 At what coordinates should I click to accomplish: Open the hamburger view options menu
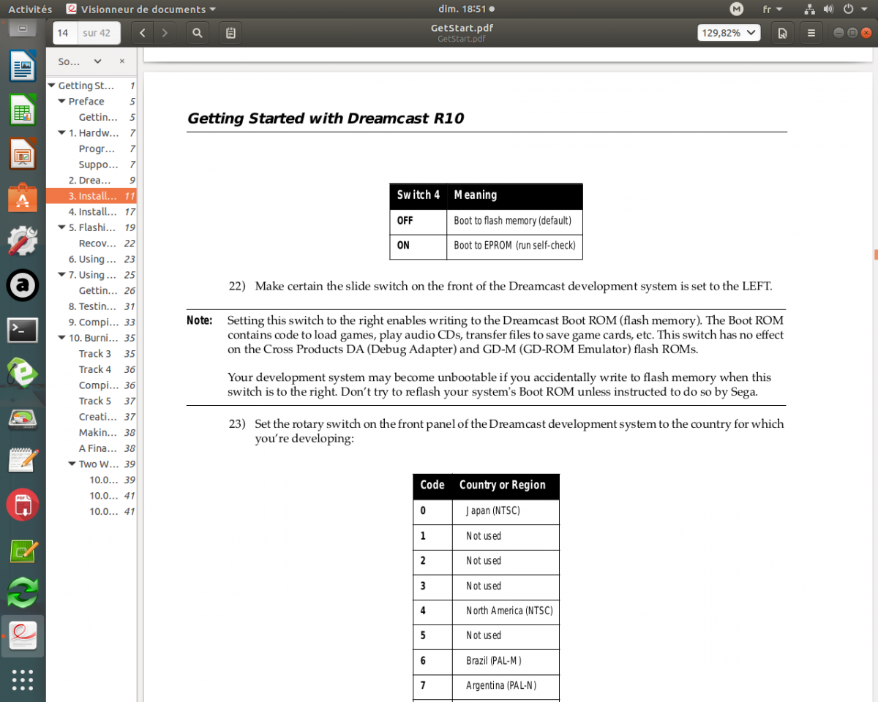811,33
